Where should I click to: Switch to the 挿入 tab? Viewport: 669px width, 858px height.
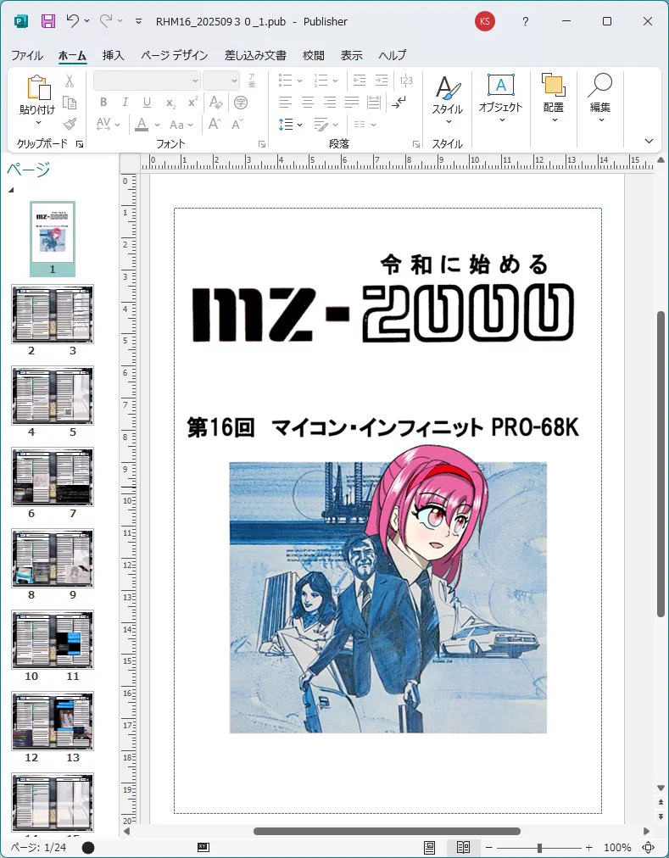(113, 55)
